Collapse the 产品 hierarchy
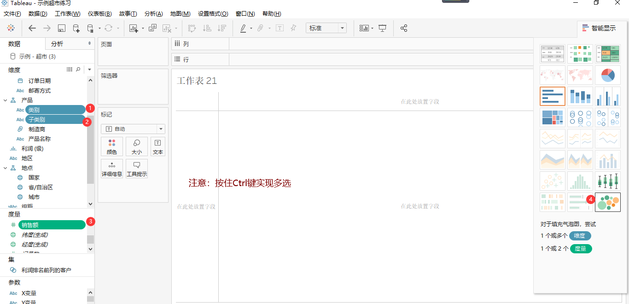The height and width of the screenshot is (304, 629). point(6,100)
